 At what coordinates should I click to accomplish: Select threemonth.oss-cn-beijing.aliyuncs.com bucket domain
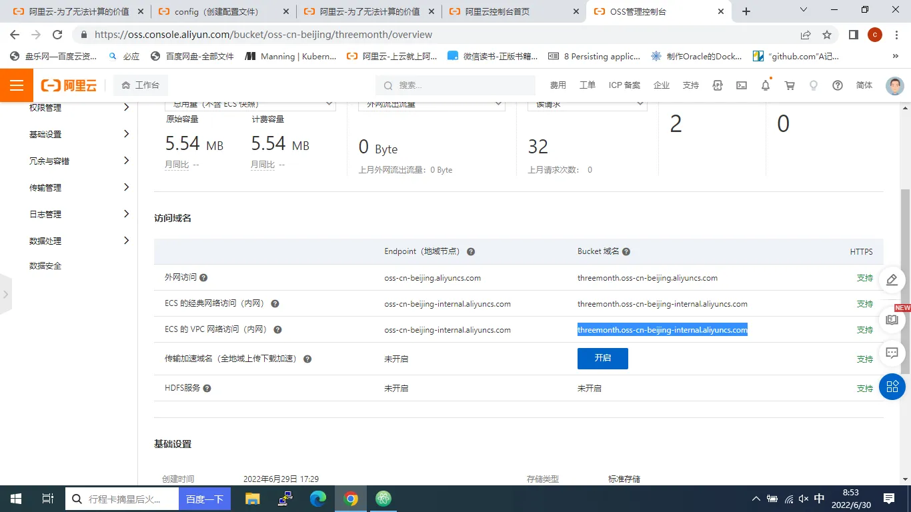pyautogui.click(x=648, y=278)
